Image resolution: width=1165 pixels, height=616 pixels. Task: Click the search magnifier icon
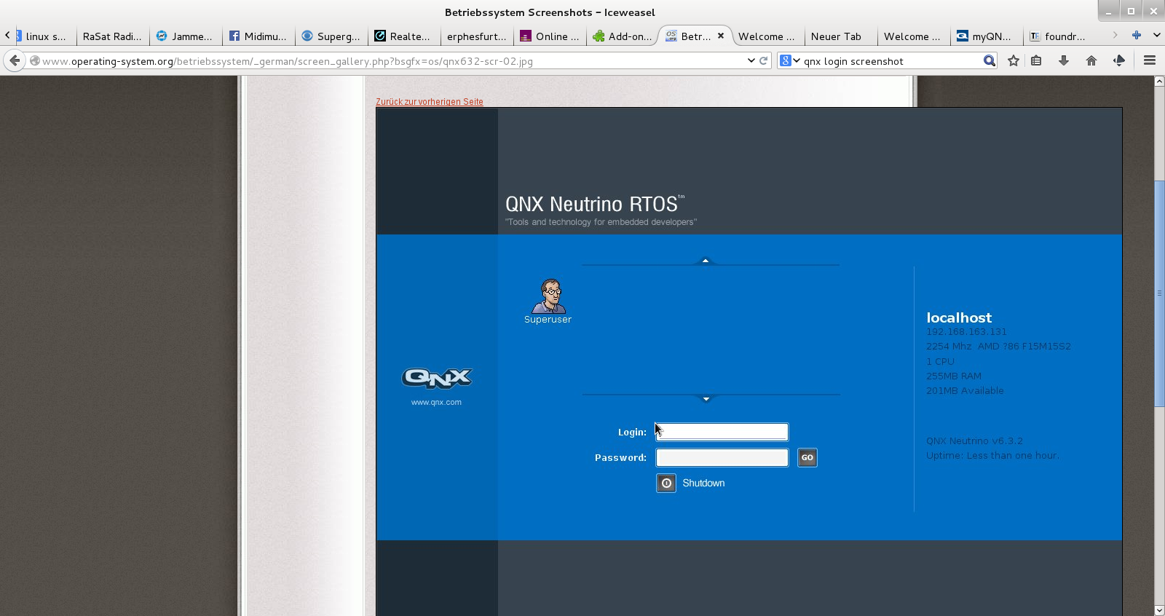[989, 60]
